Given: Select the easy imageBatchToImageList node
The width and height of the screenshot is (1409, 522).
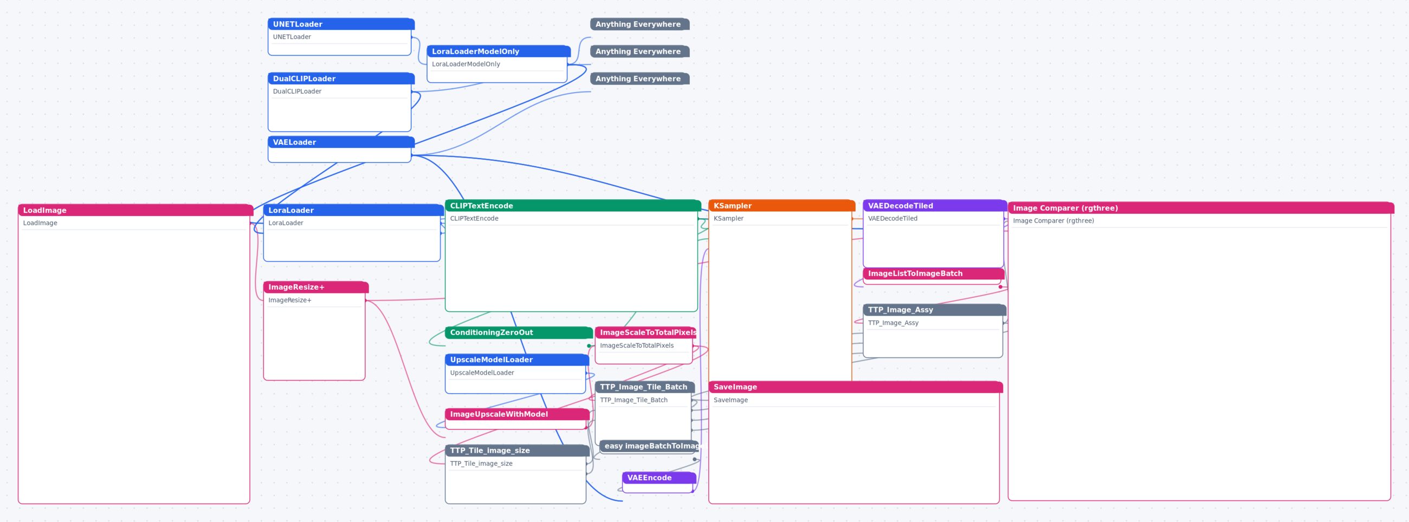Looking at the screenshot, I should pyautogui.click(x=649, y=447).
